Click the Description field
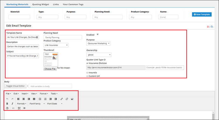Image resolution: width=219 pixels, height=120 pixels. pos(23,47)
